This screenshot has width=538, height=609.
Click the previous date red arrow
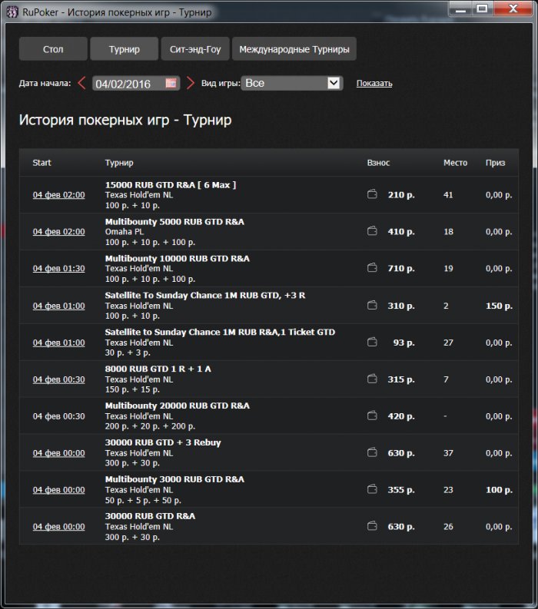tap(82, 83)
